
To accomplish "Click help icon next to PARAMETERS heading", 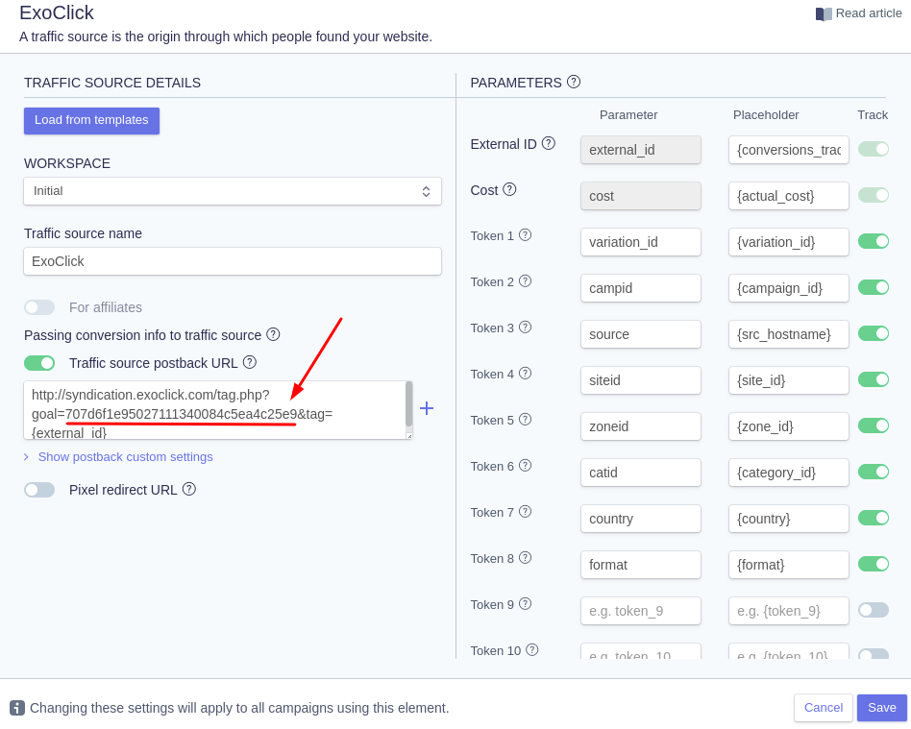I will click(574, 82).
